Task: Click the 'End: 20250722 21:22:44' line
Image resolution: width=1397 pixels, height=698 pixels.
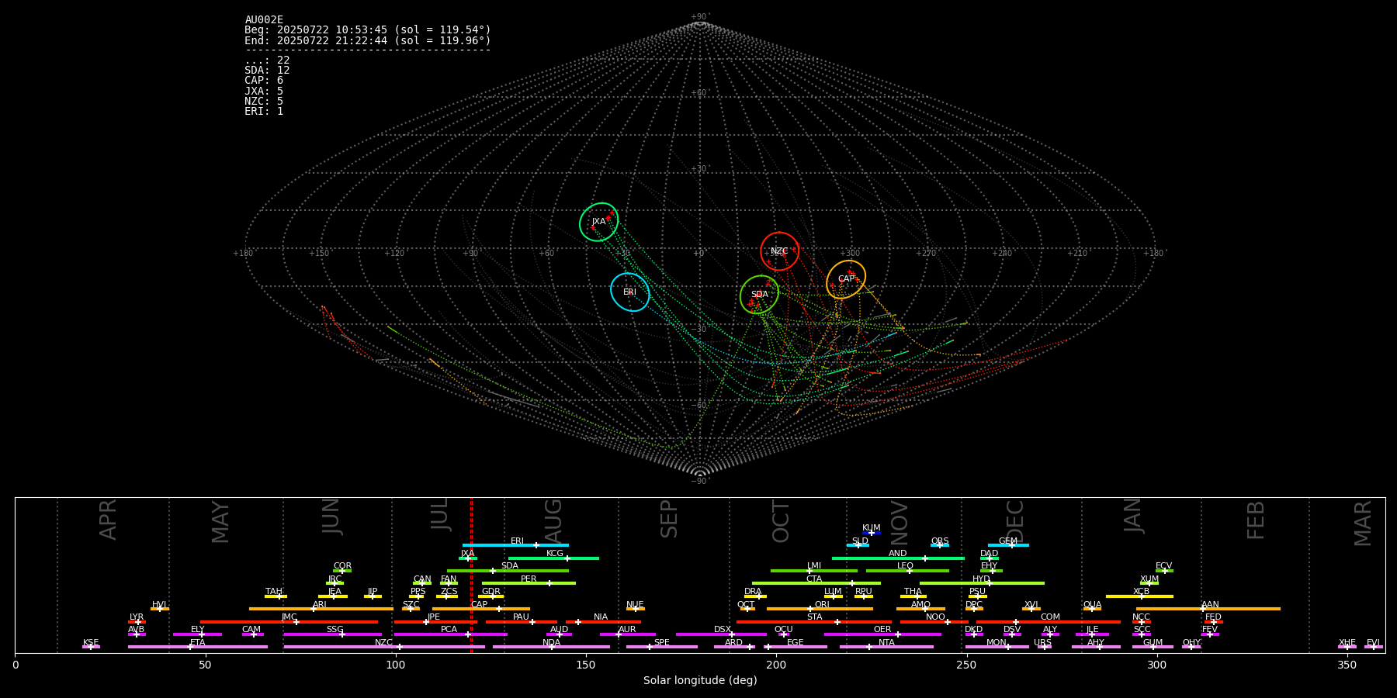Action: (368, 40)
